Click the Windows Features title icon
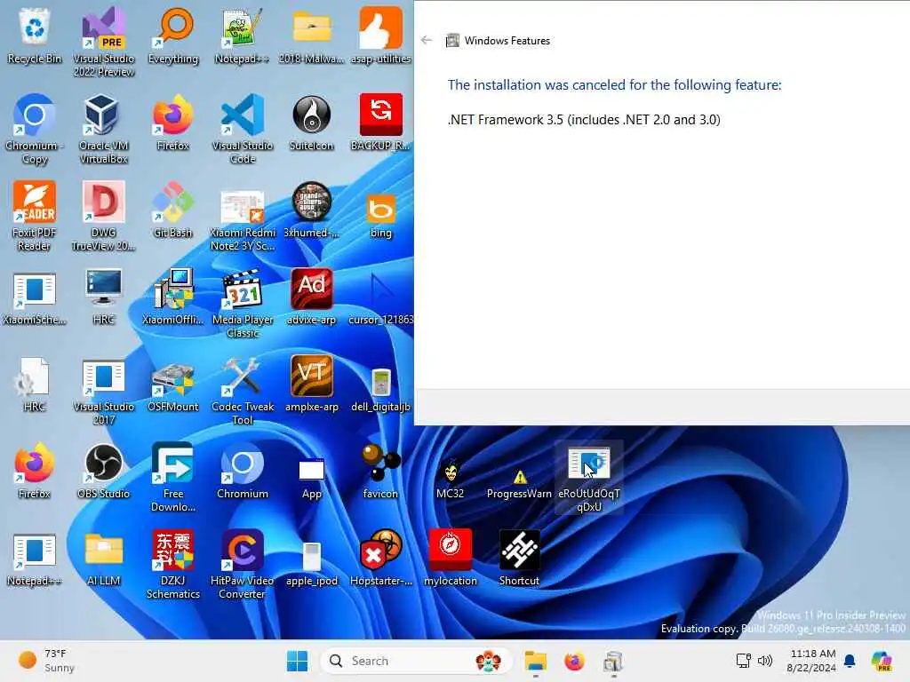The image size is (910, 682). [452, 41]
